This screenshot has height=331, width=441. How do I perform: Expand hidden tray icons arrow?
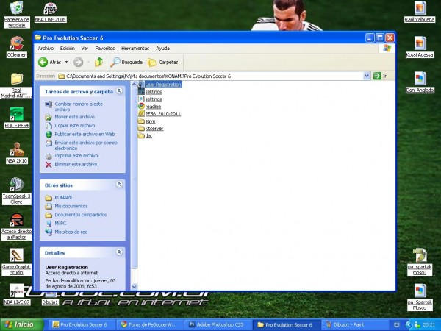point(409,324)
